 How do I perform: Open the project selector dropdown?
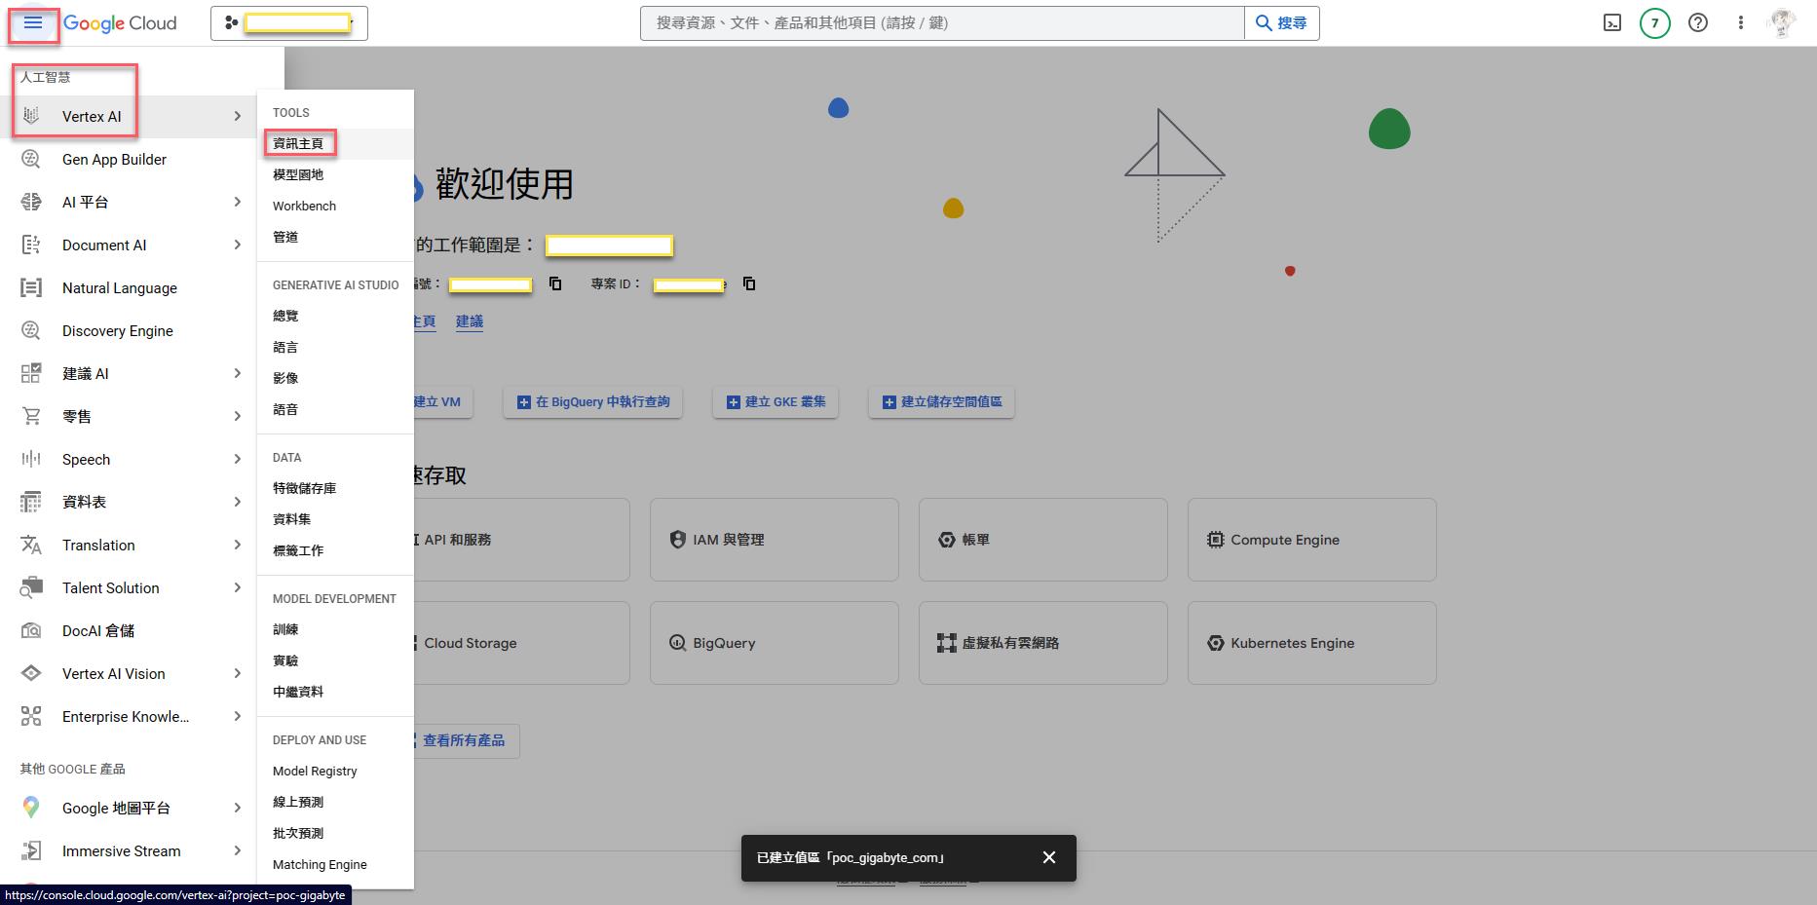click(289, 23)
